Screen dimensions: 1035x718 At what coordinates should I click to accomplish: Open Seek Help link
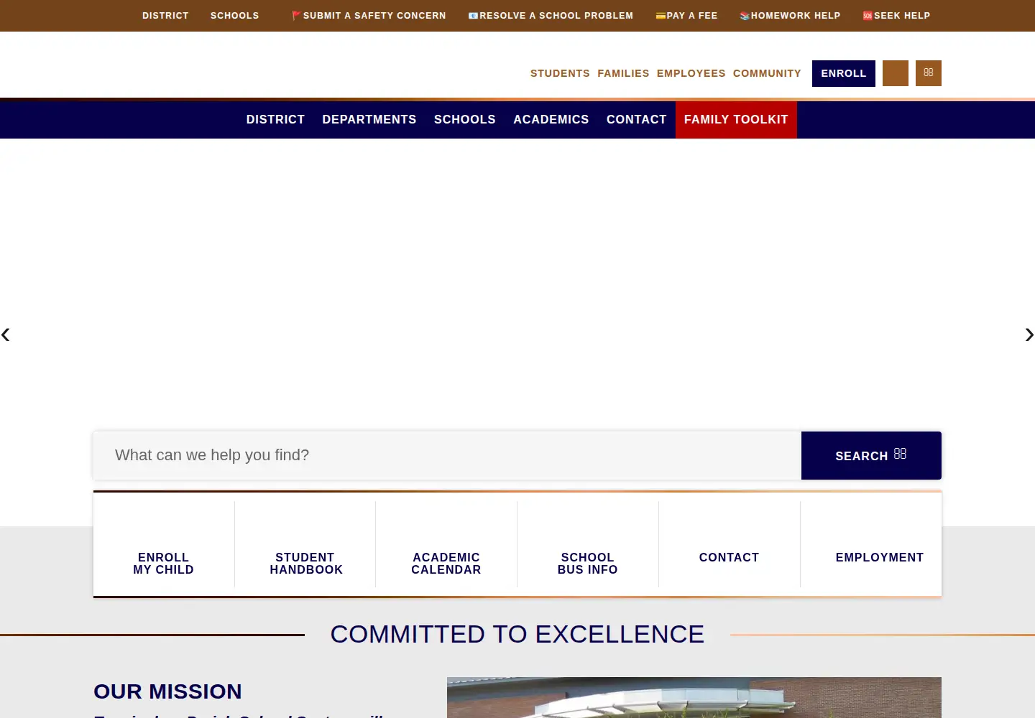tap(896, 16)
